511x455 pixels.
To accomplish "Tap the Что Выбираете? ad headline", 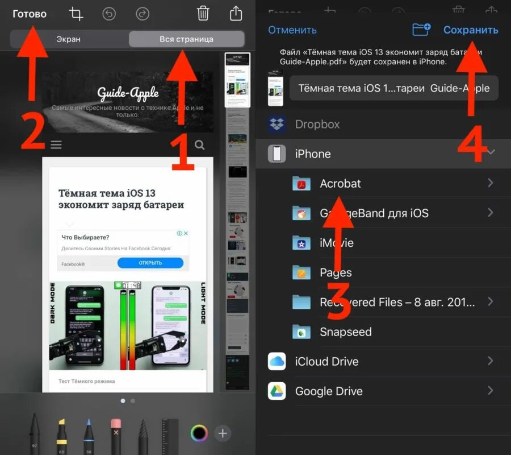I will coord(85,237).
